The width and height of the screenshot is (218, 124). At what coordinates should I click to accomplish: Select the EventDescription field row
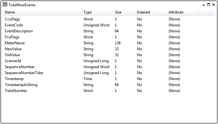pos(109,31)
